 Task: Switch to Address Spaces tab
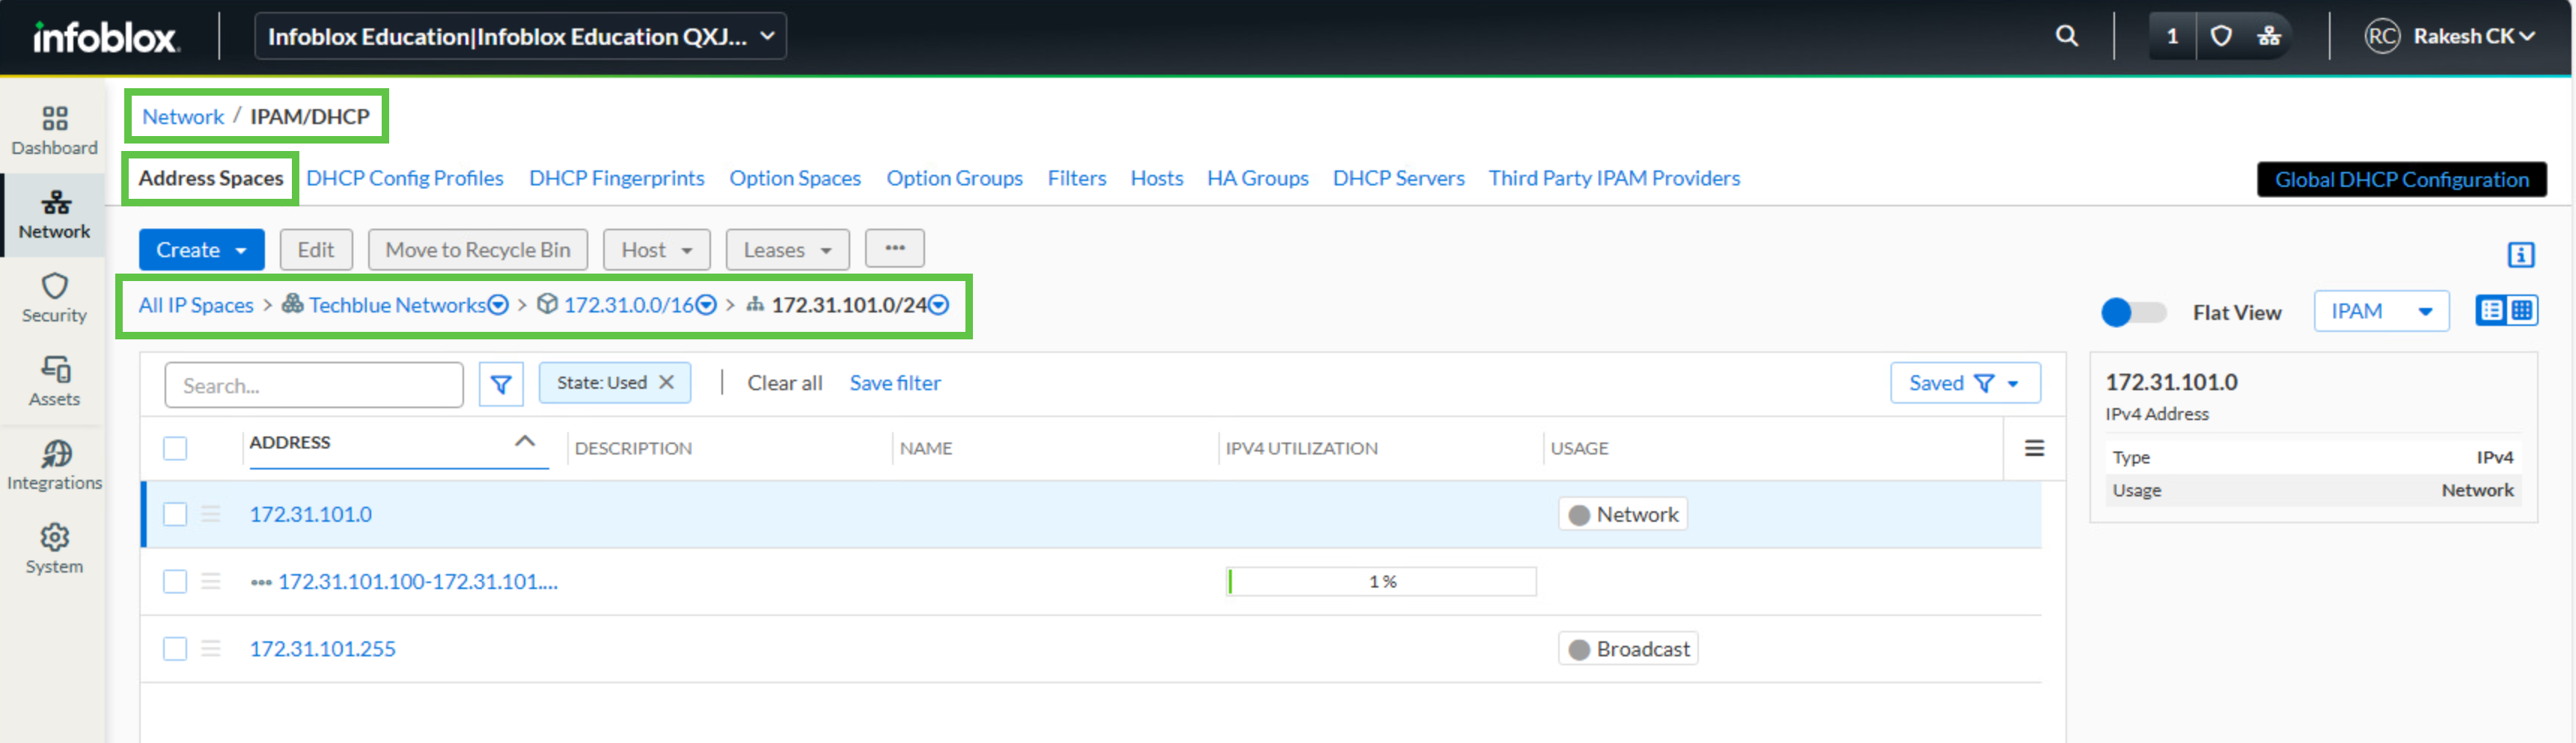[211, 178]
